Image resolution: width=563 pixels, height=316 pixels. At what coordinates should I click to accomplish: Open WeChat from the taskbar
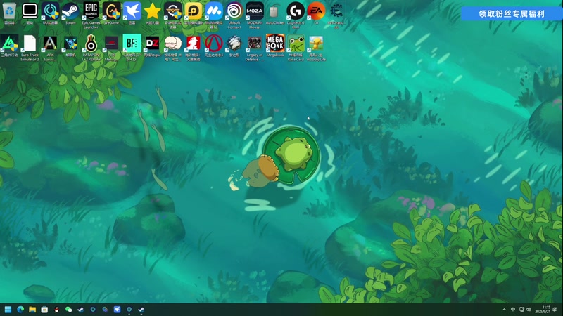[68, 310]
